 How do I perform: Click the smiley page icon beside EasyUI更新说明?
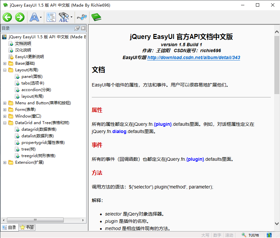click(x=11, y=57)
